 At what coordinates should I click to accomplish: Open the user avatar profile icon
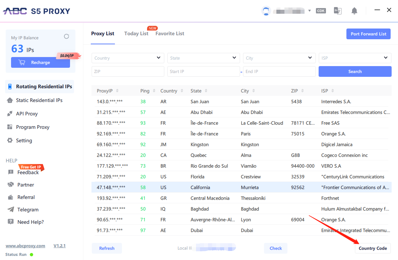coord(266,11)
